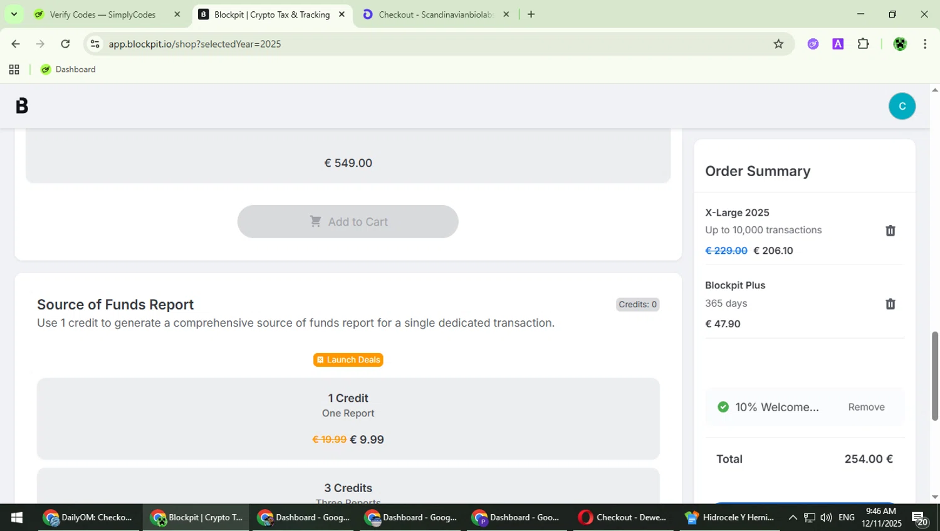Click the € 549.00 price

click(348, 163)
